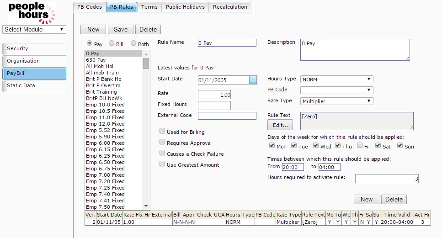Enable the Used for Billing checkbox
This screenshot has width=442, height=238.
(162, 132)
